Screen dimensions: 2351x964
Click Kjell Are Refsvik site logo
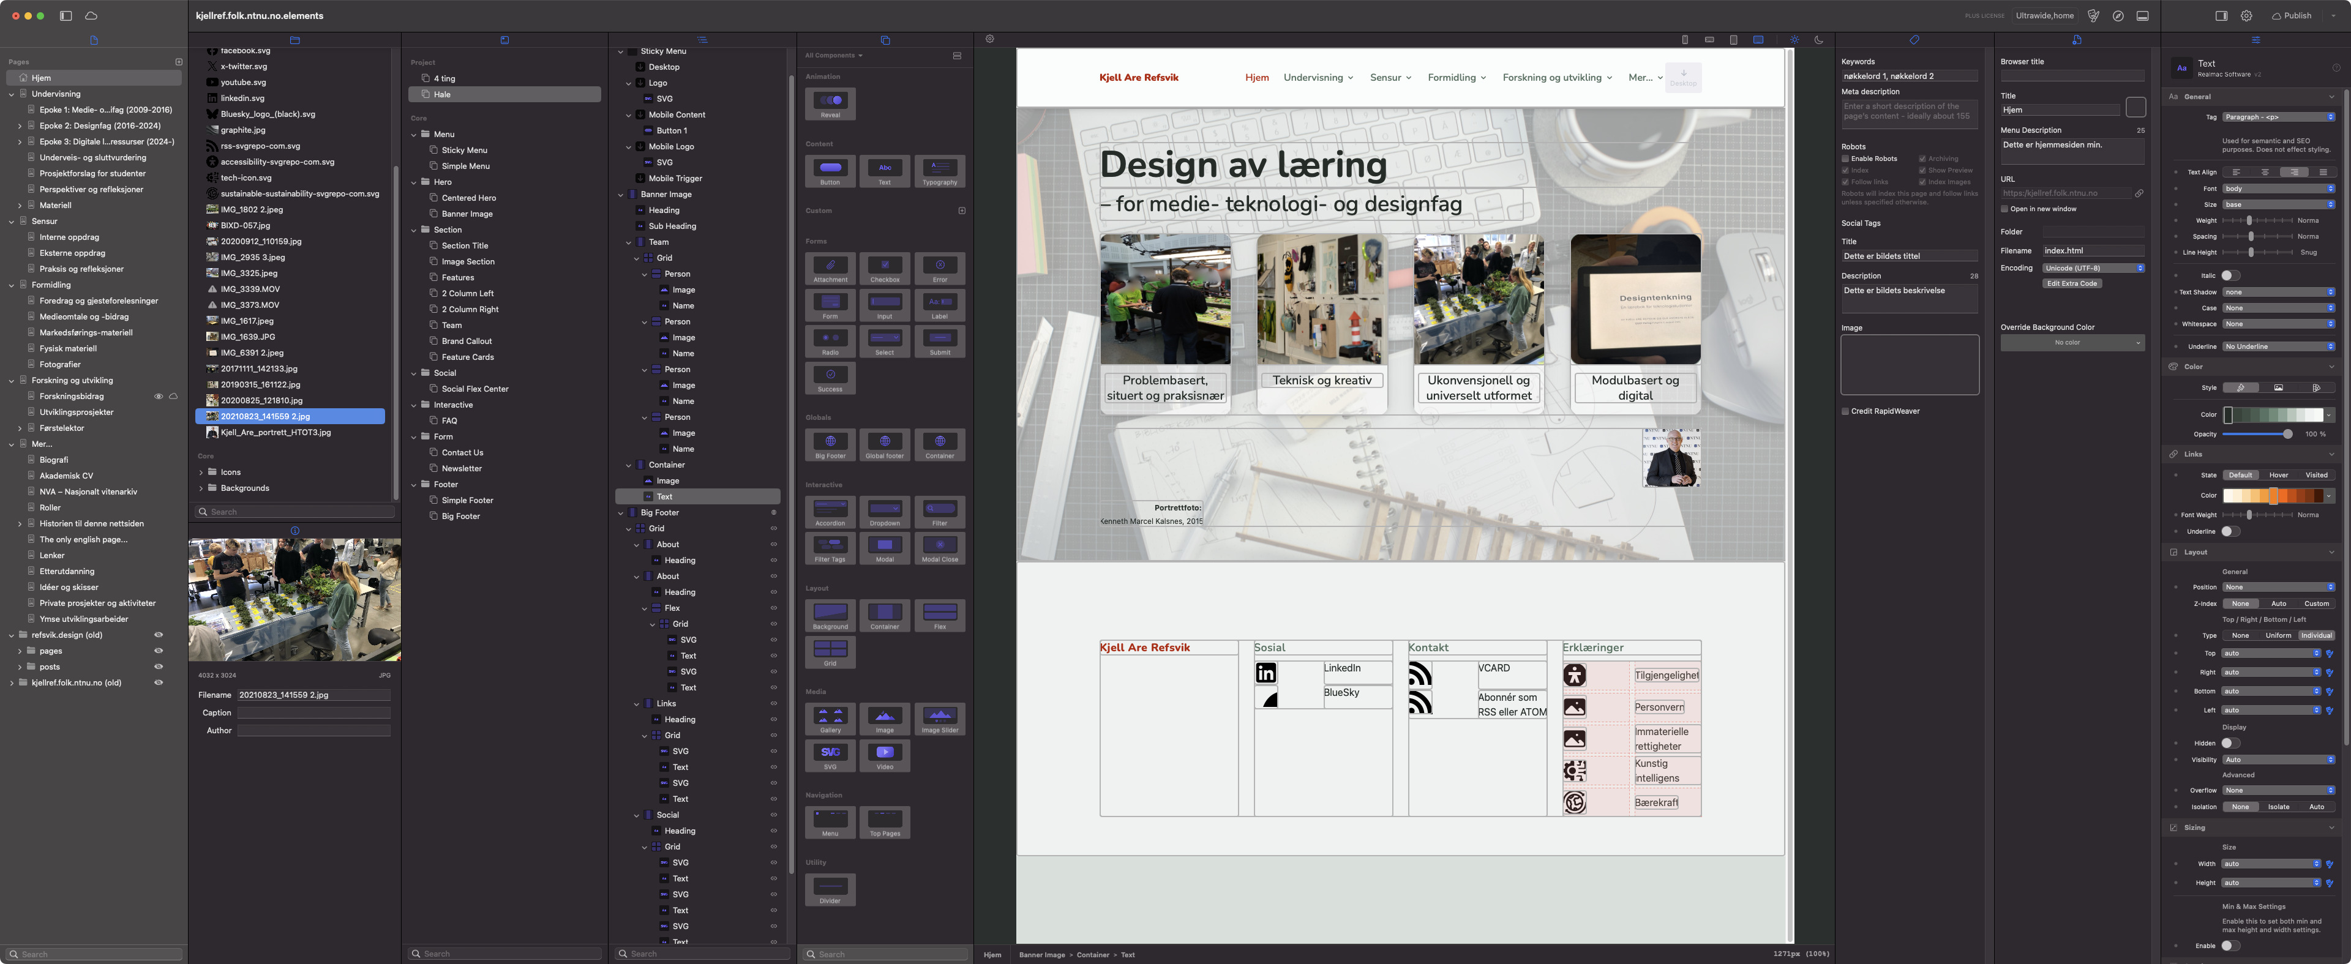pyautogui.click(x=1138, y=78)
